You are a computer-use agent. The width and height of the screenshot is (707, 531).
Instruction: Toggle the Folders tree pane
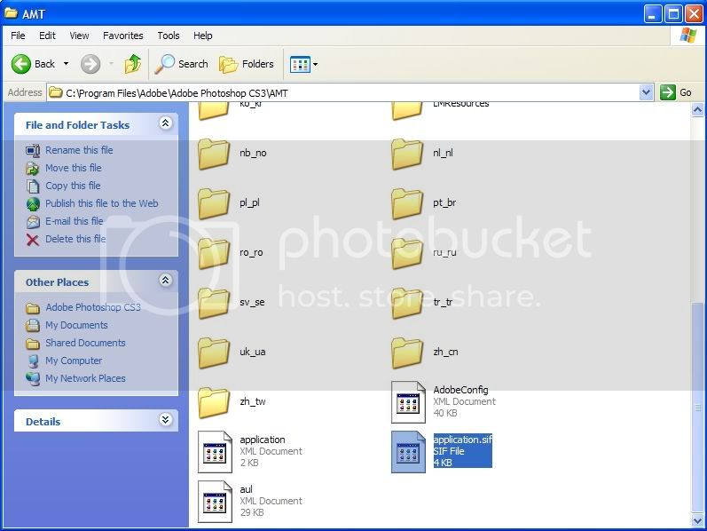click(x=247, y=64)
